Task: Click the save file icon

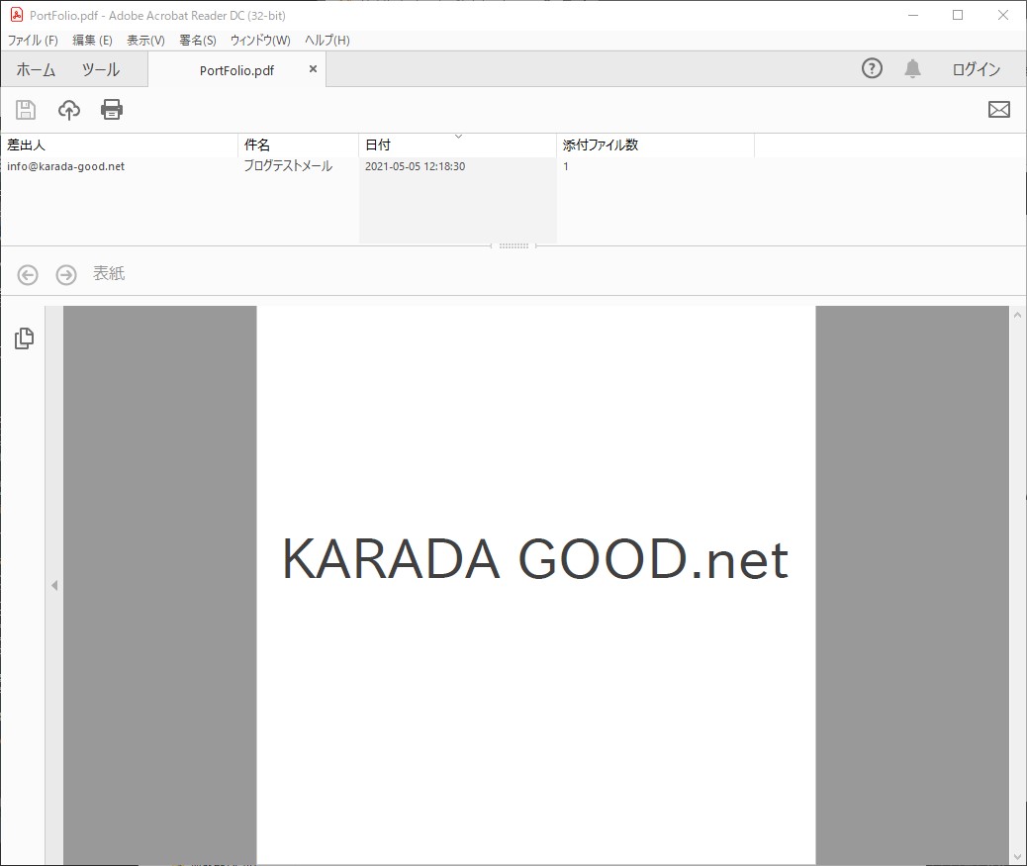Action: (x=26, y=110)
